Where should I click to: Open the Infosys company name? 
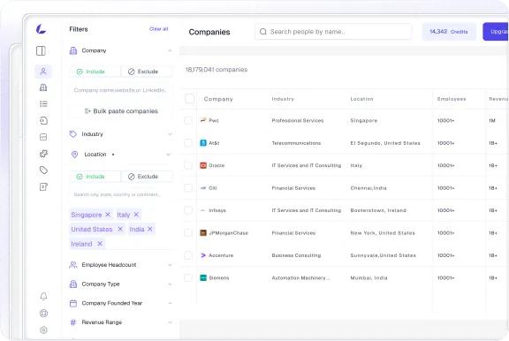217,210
